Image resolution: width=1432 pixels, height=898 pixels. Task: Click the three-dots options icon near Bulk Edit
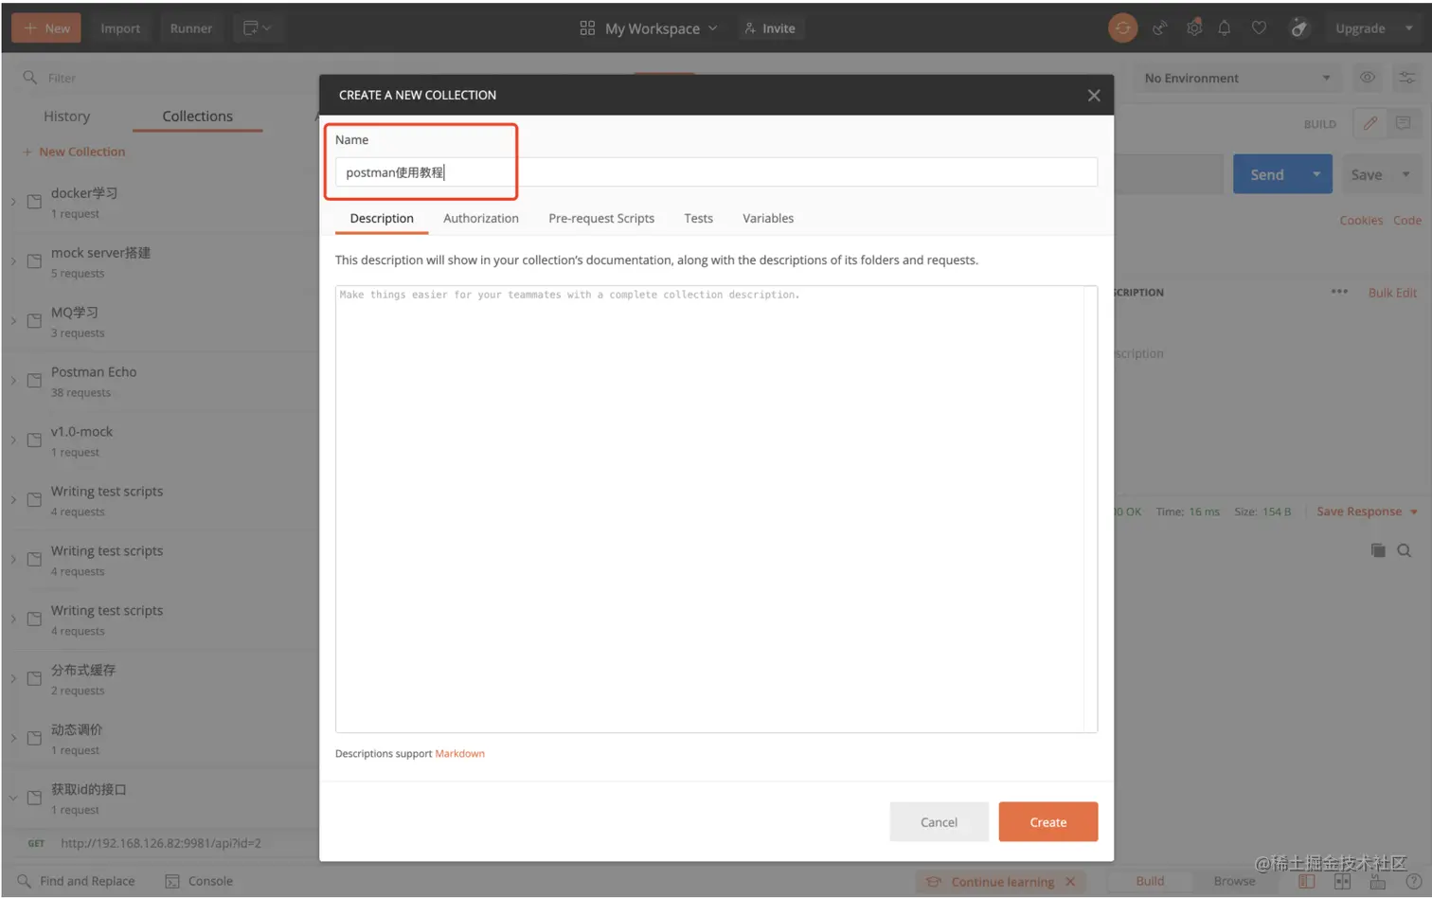click(1339, 292)
